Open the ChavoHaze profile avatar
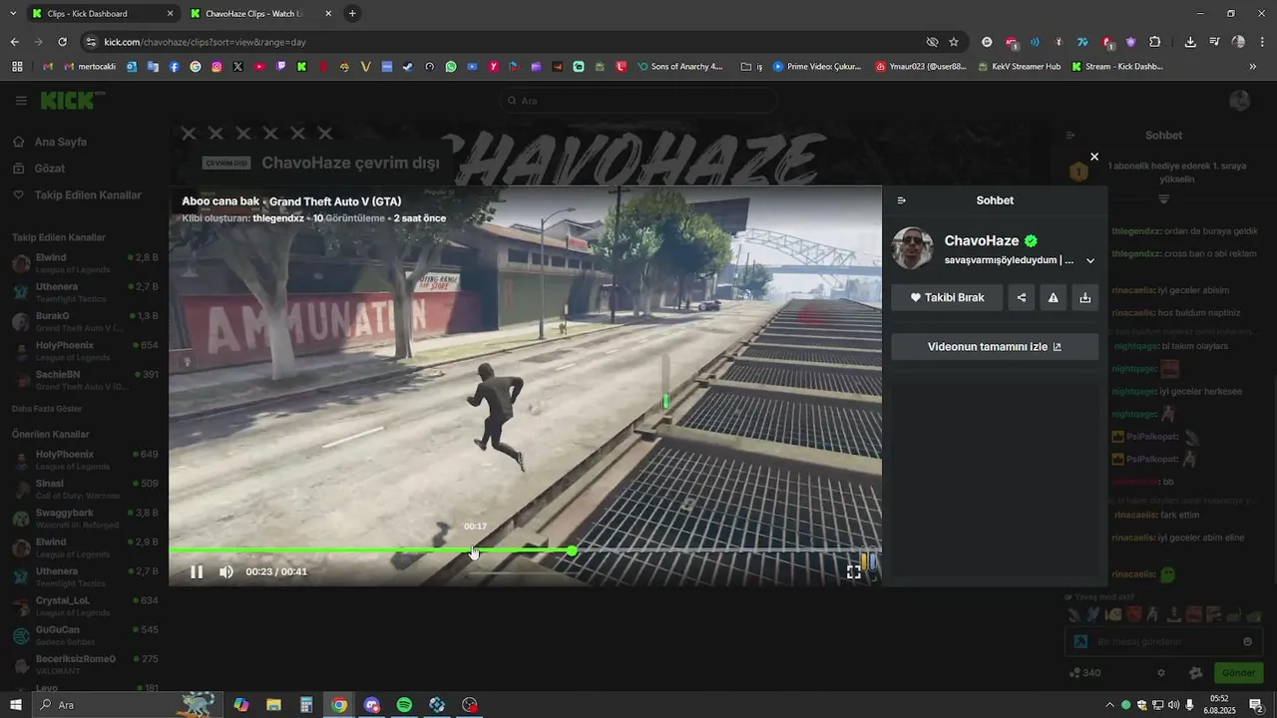The width and height of the screenshot is (1277, 718). click(x=912, y=248)
